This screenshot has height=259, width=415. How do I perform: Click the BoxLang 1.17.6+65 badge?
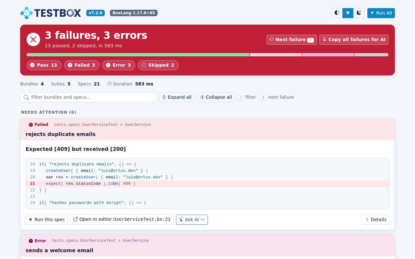(x=134, y=13)
